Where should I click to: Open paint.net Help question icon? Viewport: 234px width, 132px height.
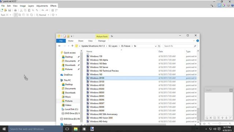(233, 5)
